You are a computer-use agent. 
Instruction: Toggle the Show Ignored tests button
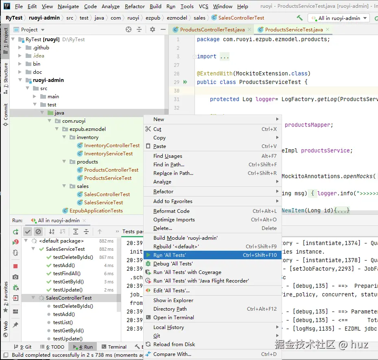(38, 232)
